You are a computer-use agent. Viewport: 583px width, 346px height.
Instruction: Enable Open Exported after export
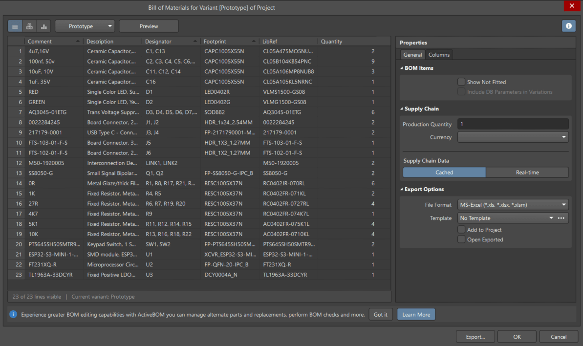pos(461,239)
